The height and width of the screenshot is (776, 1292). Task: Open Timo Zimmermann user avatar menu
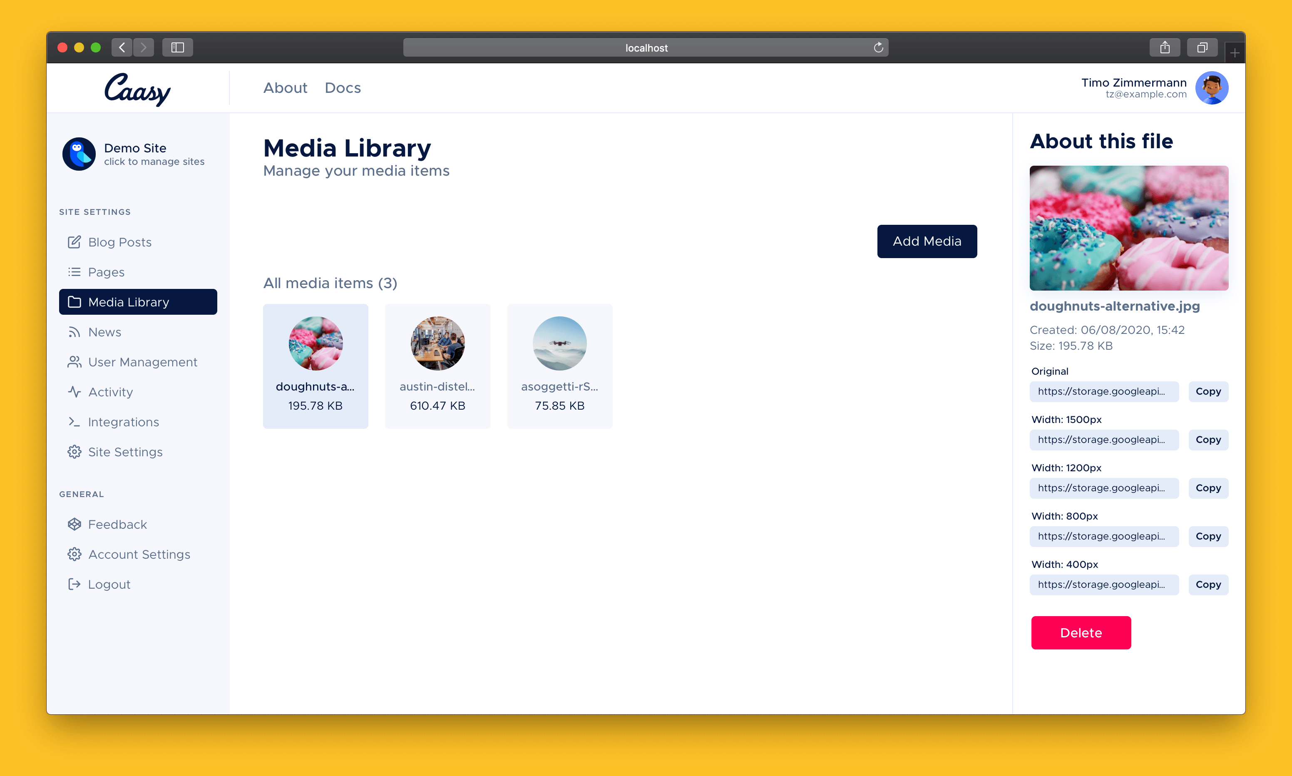pos(1211,88)
